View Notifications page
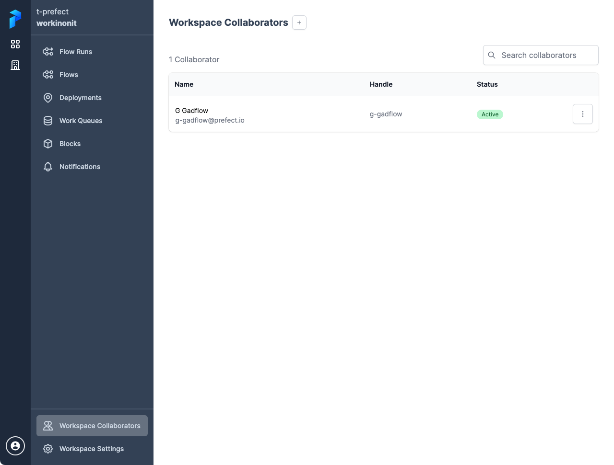Screen dimensions: 614x465 92,167
